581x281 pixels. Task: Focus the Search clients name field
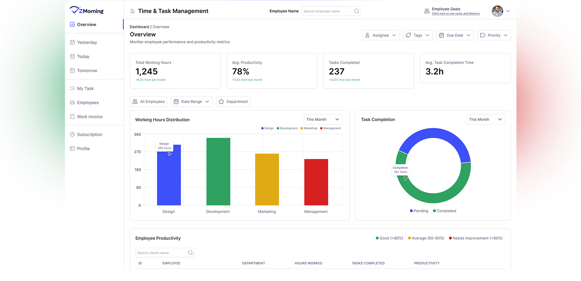(x=165, y=253)
